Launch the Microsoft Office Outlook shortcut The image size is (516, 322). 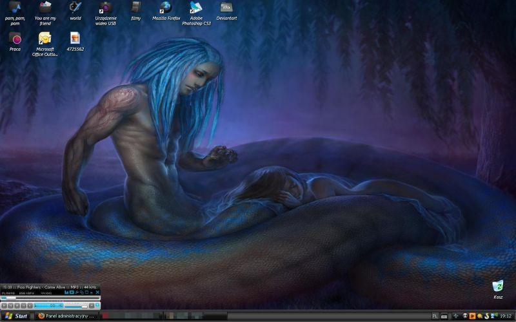coord(45,44)
